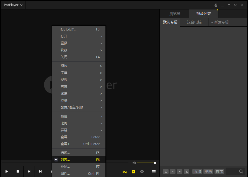Pin window always on top icon
The image size is (248, 177).
tap(216, 5)
